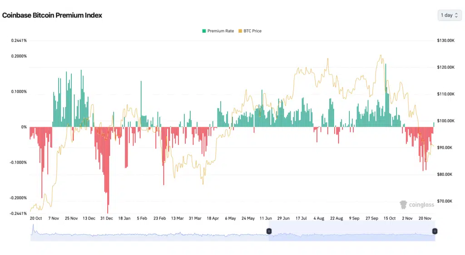The width and height of the screenshot is (465, 255).
Task: Grab the right range slider handle
Action: [x=435, y=231]
